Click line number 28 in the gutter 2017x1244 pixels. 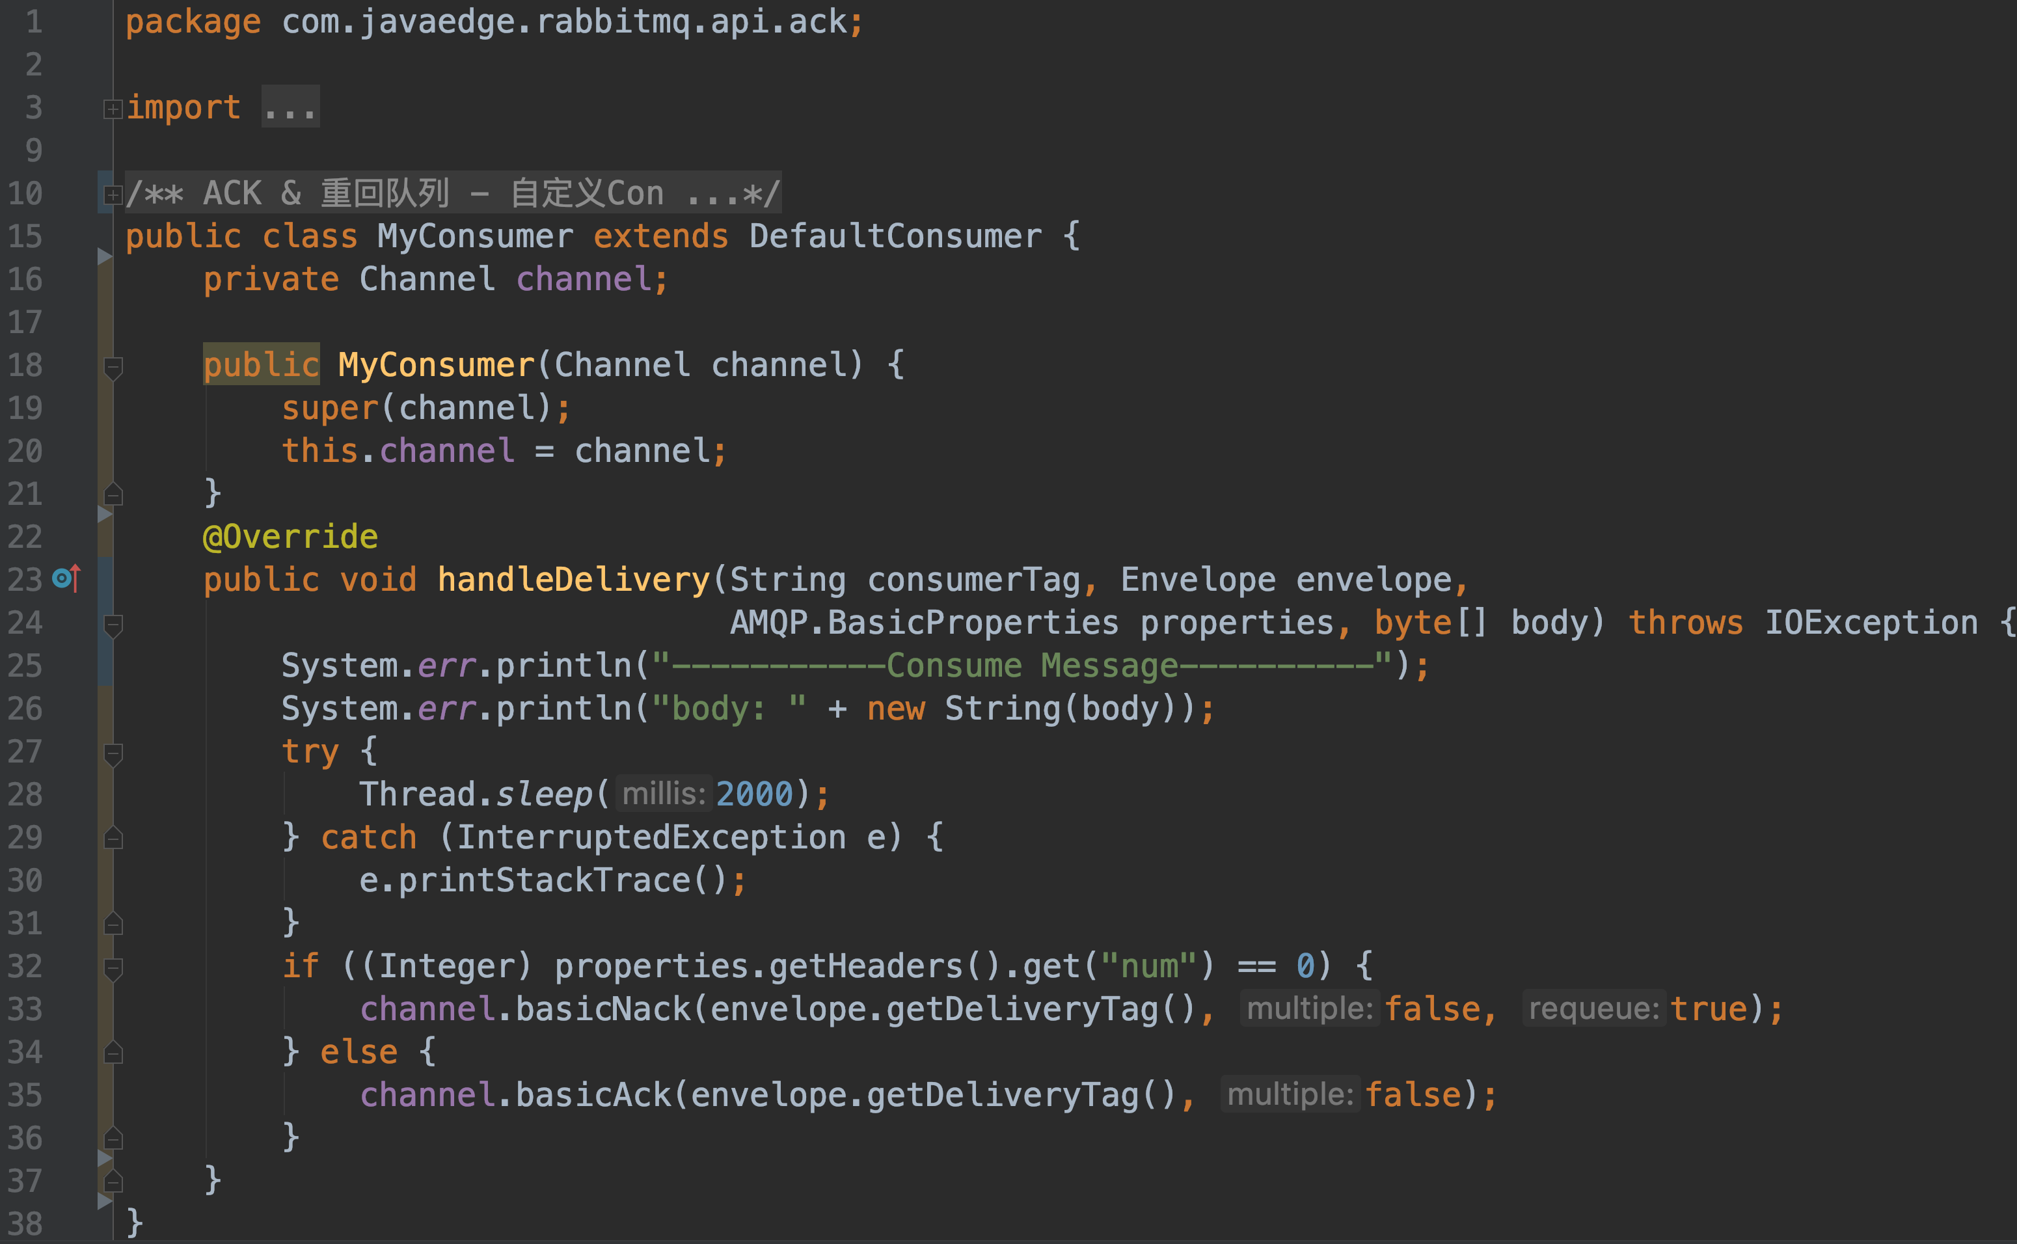click(25, 794)
